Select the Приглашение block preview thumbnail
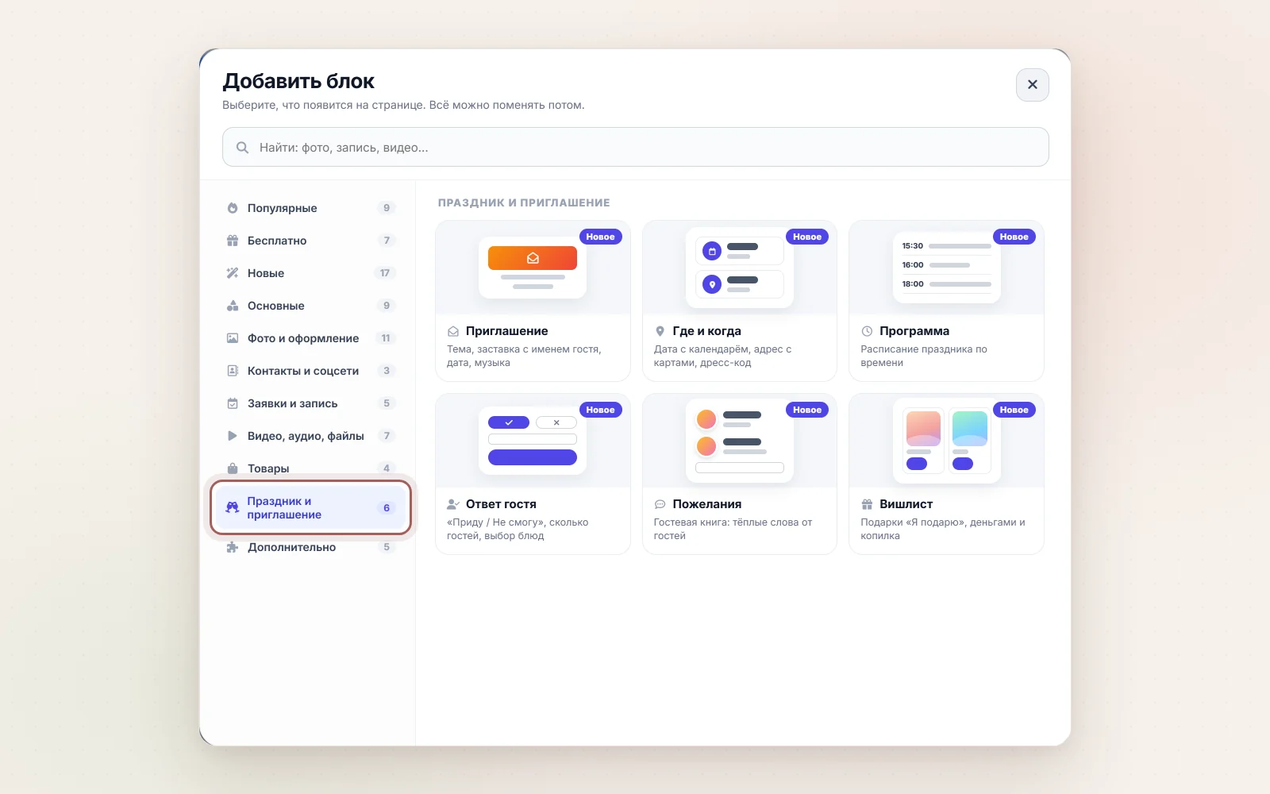The width and height of the screenshot is (1270, 794). click(x=533, y=268)
